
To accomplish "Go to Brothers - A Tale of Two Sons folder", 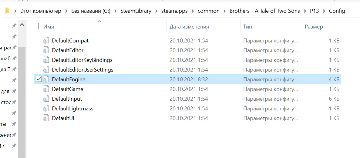I will click(x=265, y=11).
